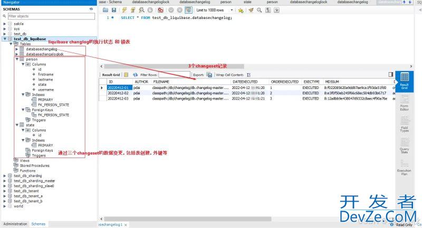This screenshot has width=422, height=228.
Task: Select the databasechangelog 1 result tab
Action: (x=110, y=224)
